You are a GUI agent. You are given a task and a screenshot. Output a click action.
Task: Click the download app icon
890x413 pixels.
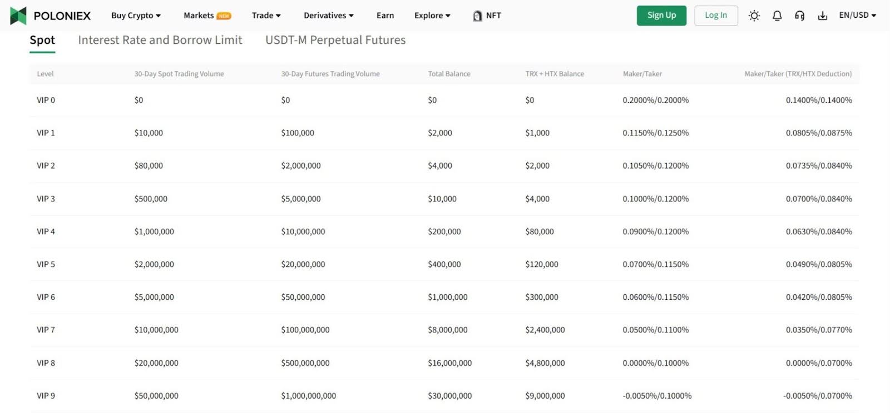[822, 16]
